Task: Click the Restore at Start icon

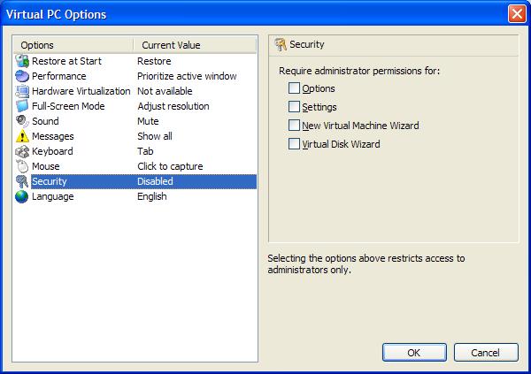Action: 22,61
